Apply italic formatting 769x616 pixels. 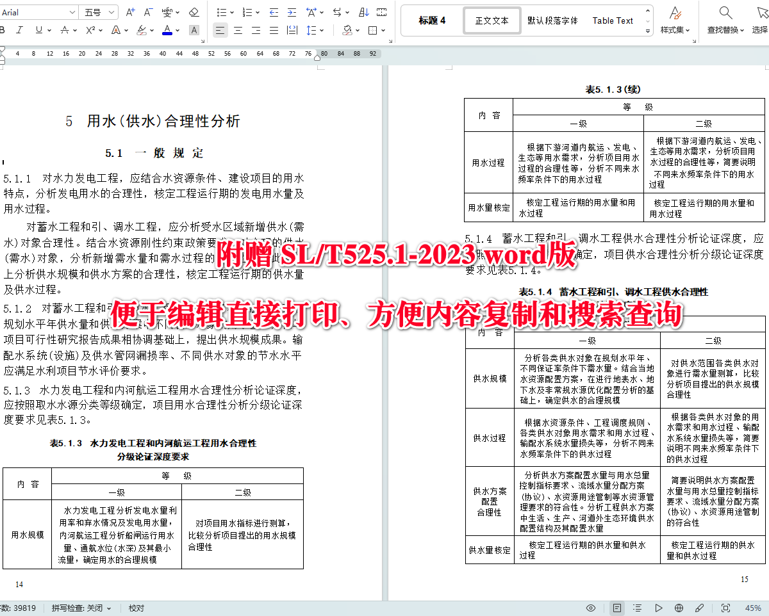click(x=20, y=30)
